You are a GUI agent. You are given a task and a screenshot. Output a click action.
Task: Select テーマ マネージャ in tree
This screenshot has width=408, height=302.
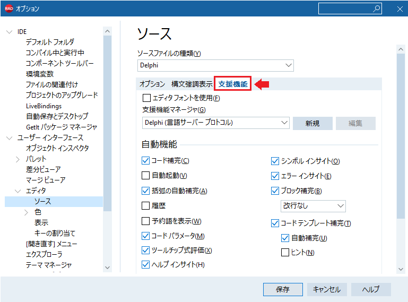click(49, 265)
